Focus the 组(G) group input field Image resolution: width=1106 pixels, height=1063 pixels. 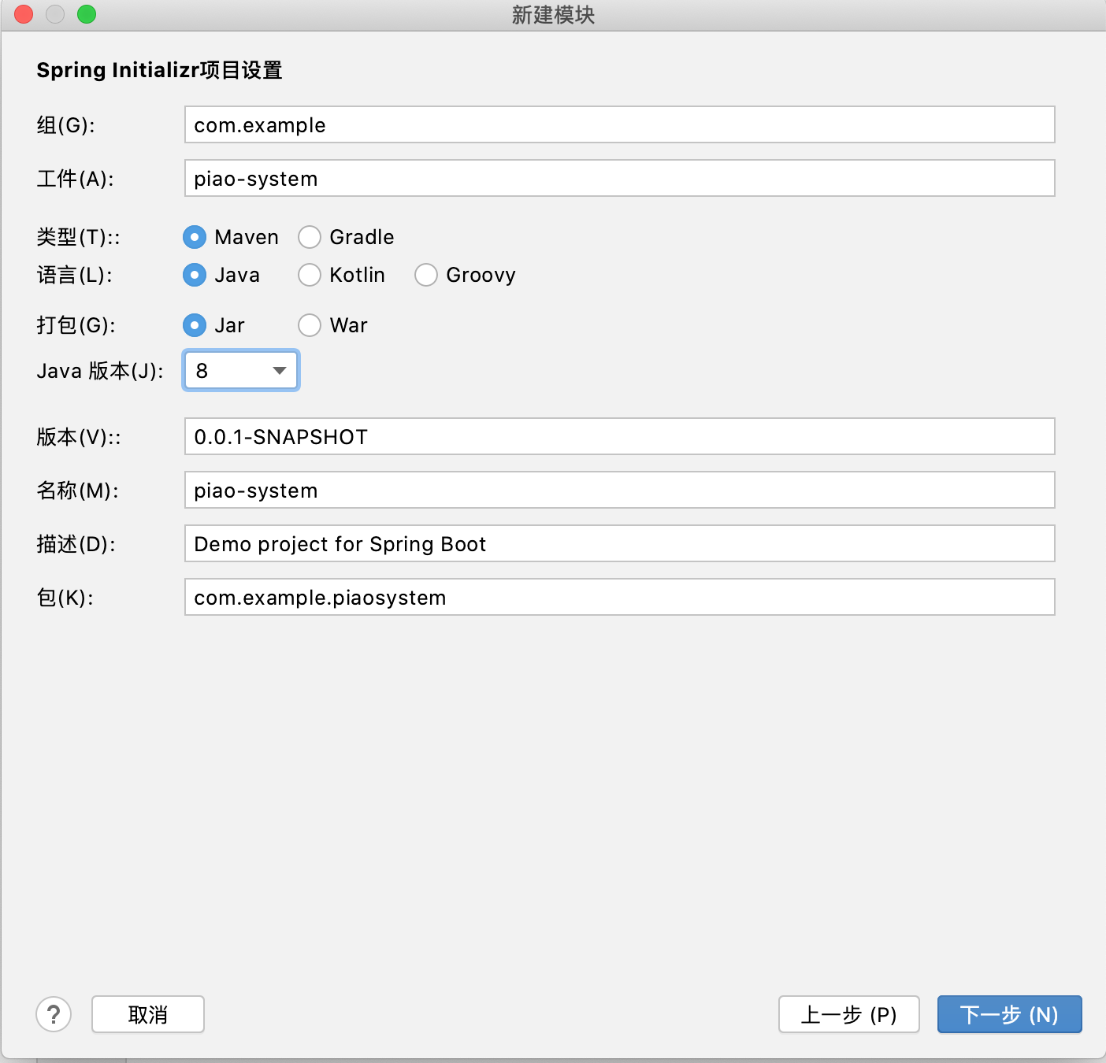coord(619,124)
